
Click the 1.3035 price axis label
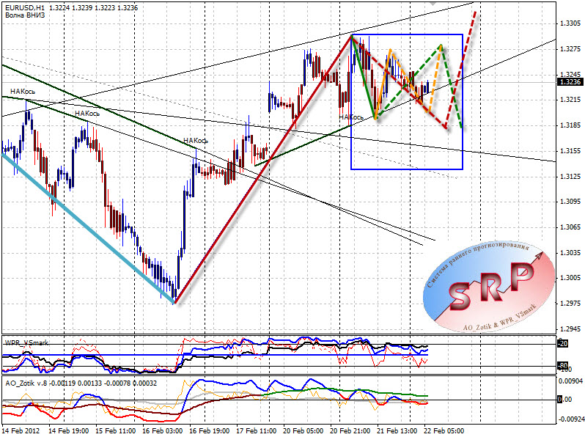pyautogui.click(x=571, y=253)
